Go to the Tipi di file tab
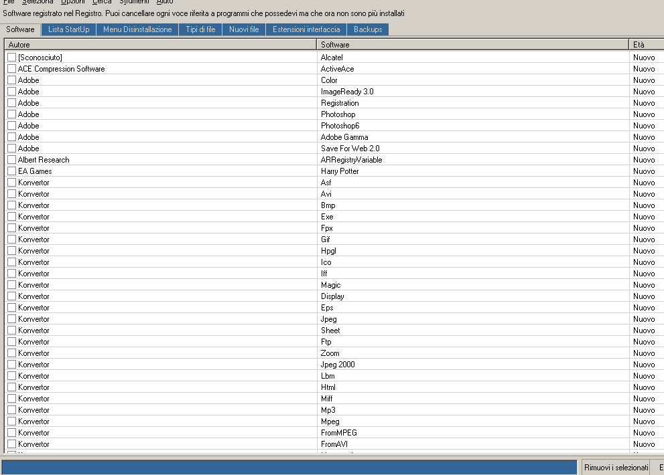The height and width of the screenshot is (475, 664). click(200, 29)
